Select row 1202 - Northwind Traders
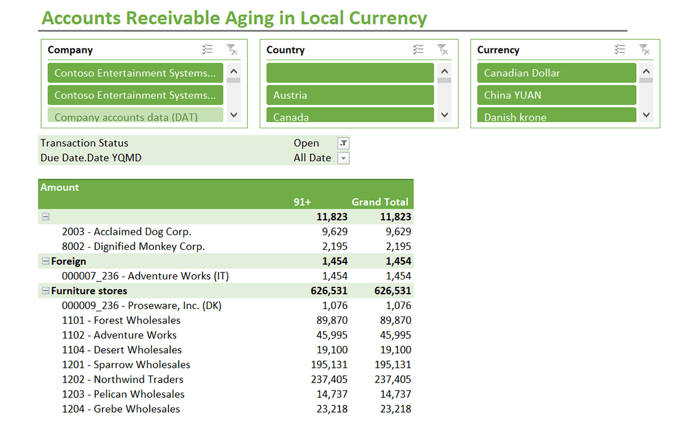700x422 pixels. [225, 379]
